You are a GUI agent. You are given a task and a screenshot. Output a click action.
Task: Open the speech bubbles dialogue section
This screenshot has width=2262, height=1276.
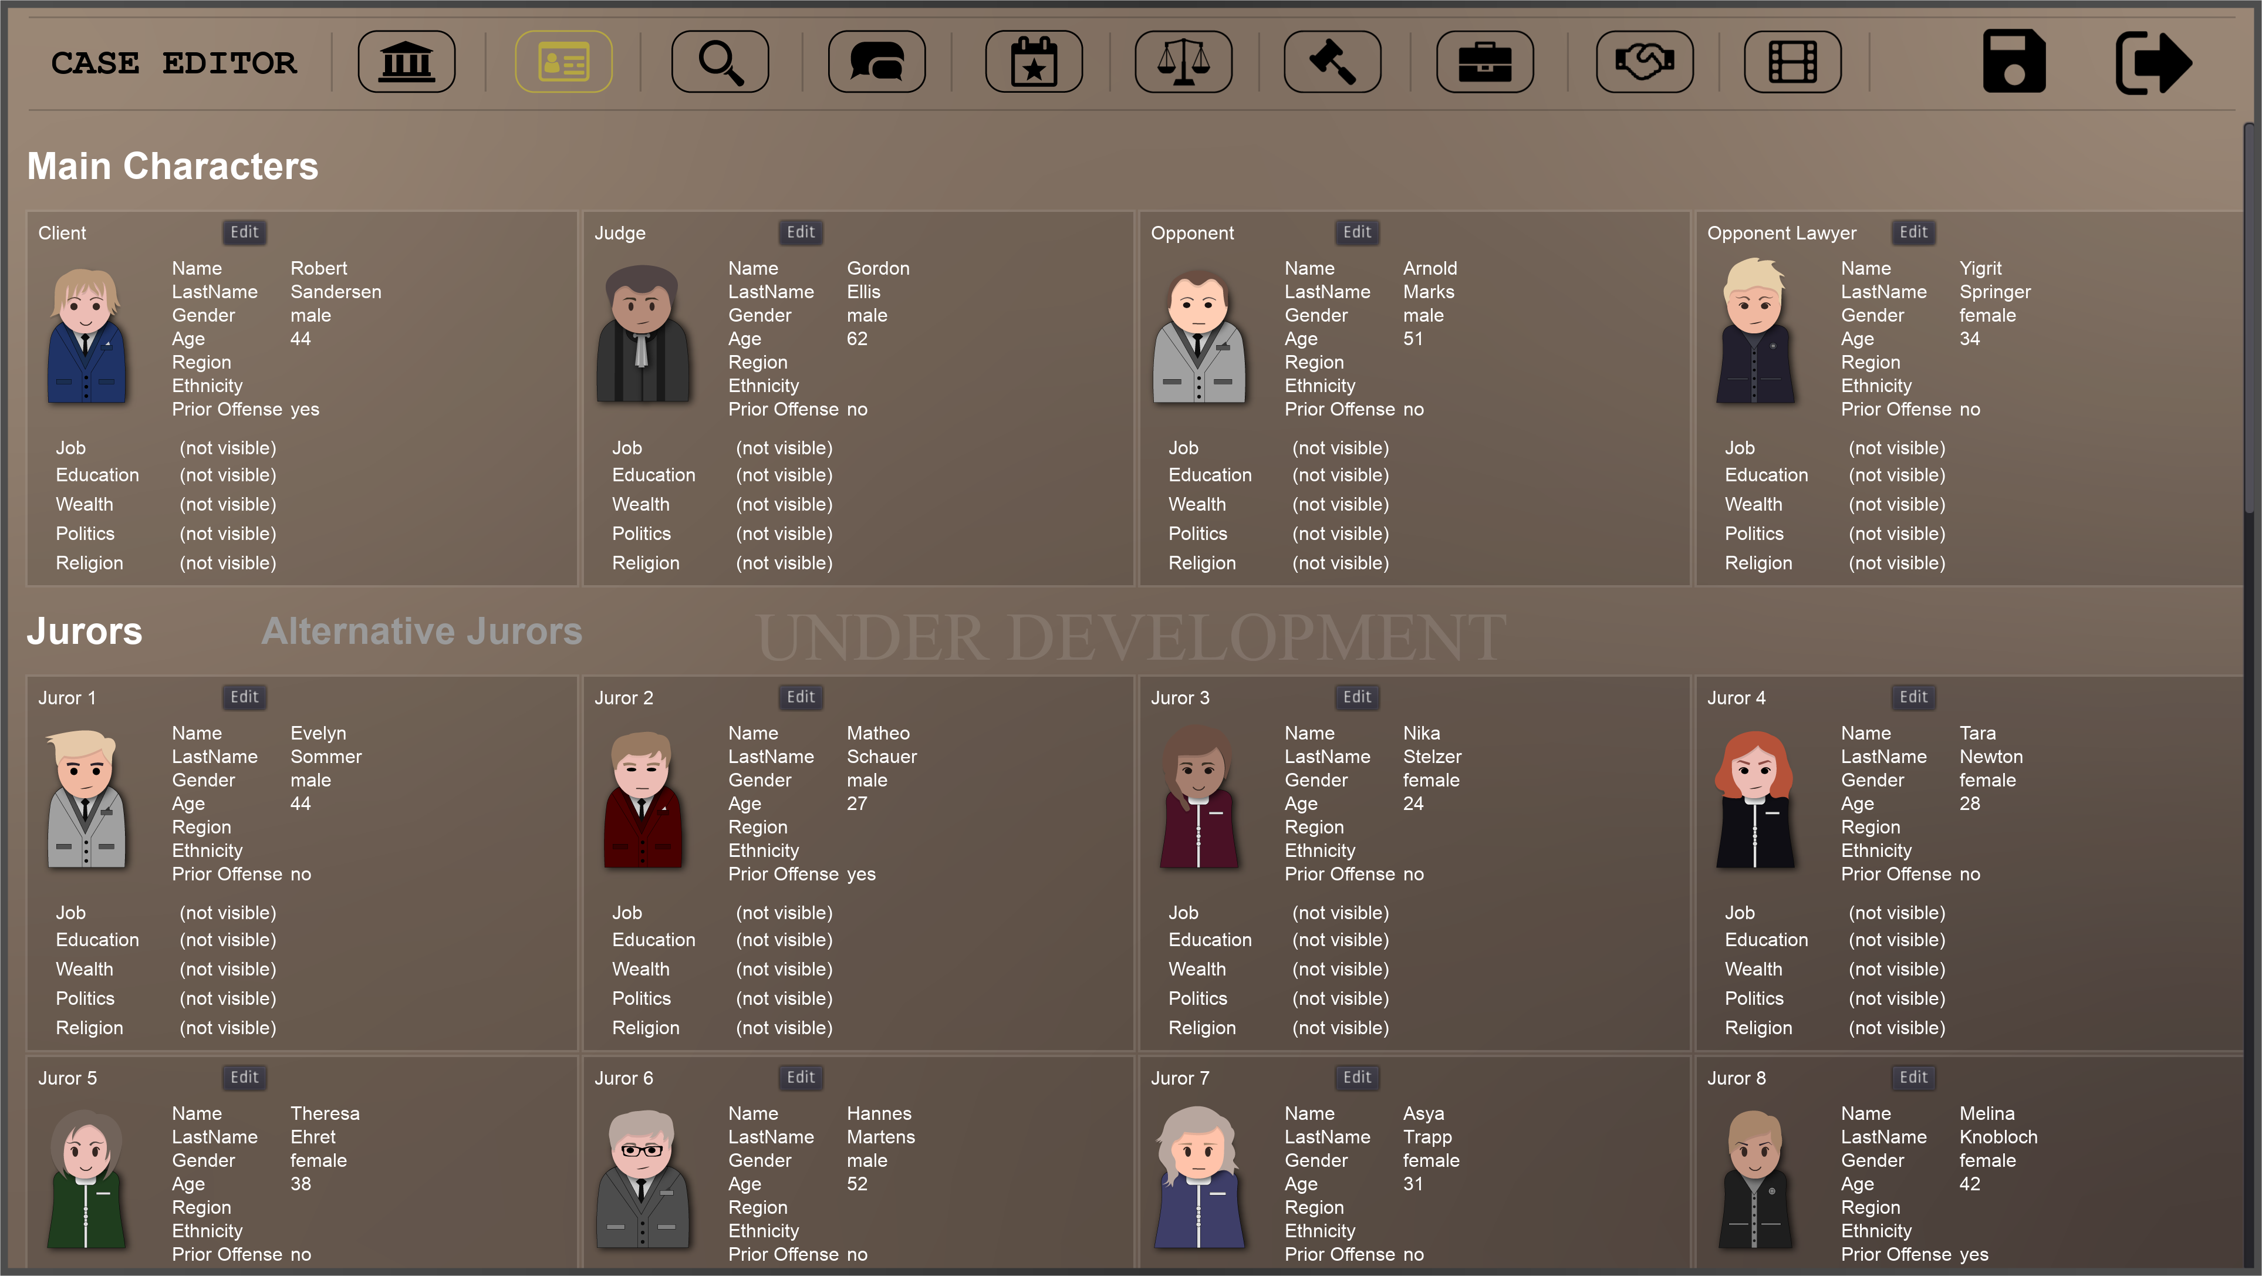pyautogui.click(x=876, y=62)
